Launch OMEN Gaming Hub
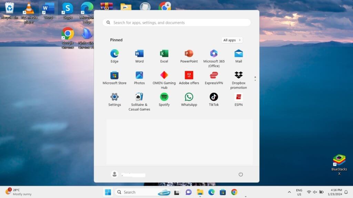The width and height of the screenshot is (353, 198). pos(164,80)
